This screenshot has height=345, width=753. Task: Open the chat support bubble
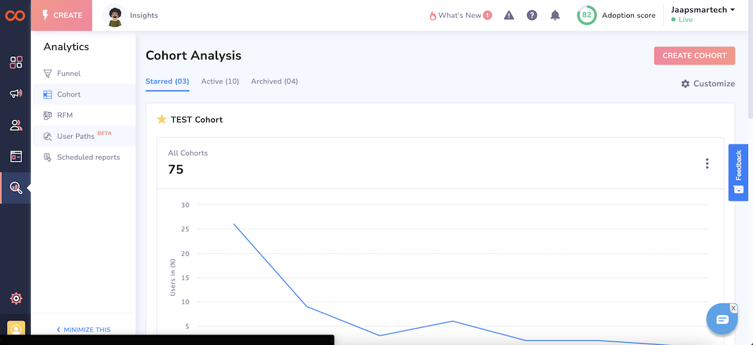pos(722,320)
